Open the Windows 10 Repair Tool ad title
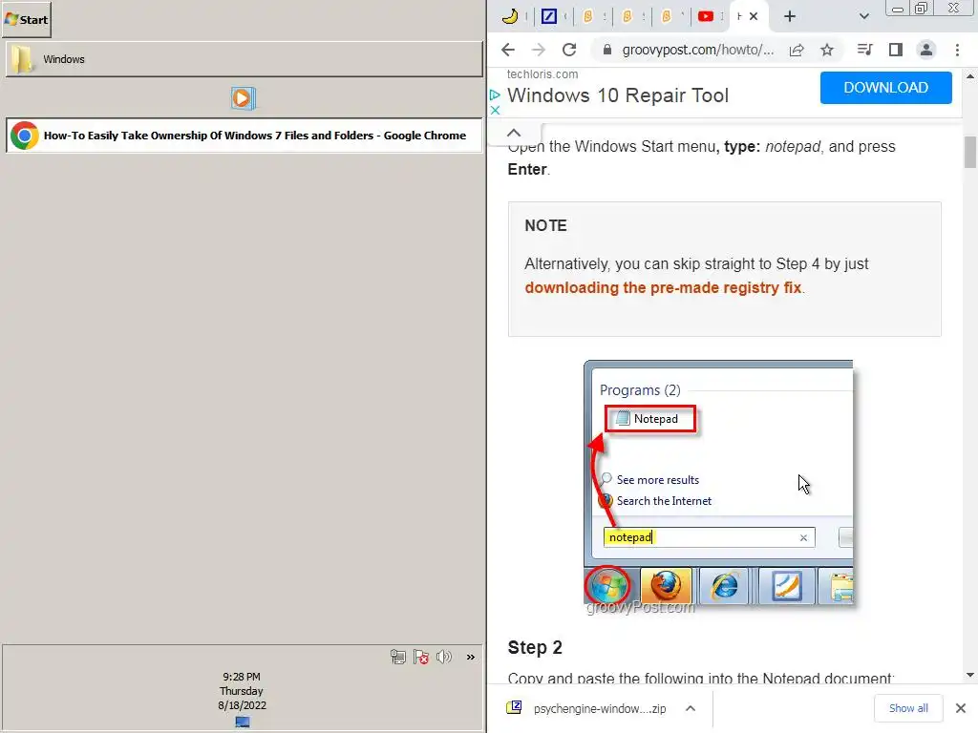The image size is (978, 733). (x=618, y=95)
